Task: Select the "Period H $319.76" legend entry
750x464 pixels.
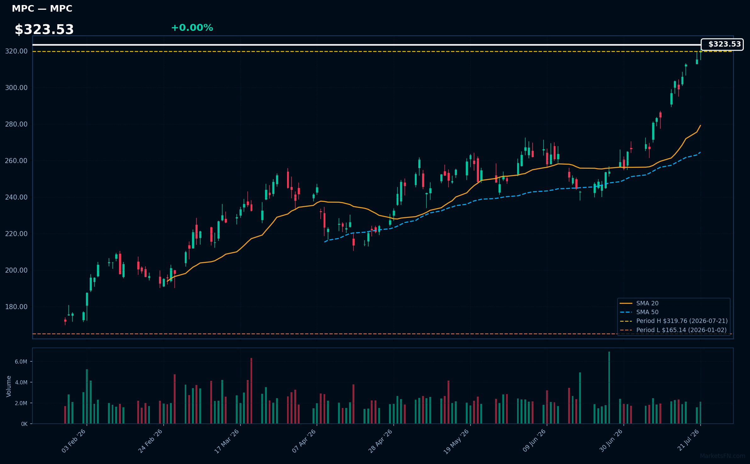Action: tap(682, 321)
